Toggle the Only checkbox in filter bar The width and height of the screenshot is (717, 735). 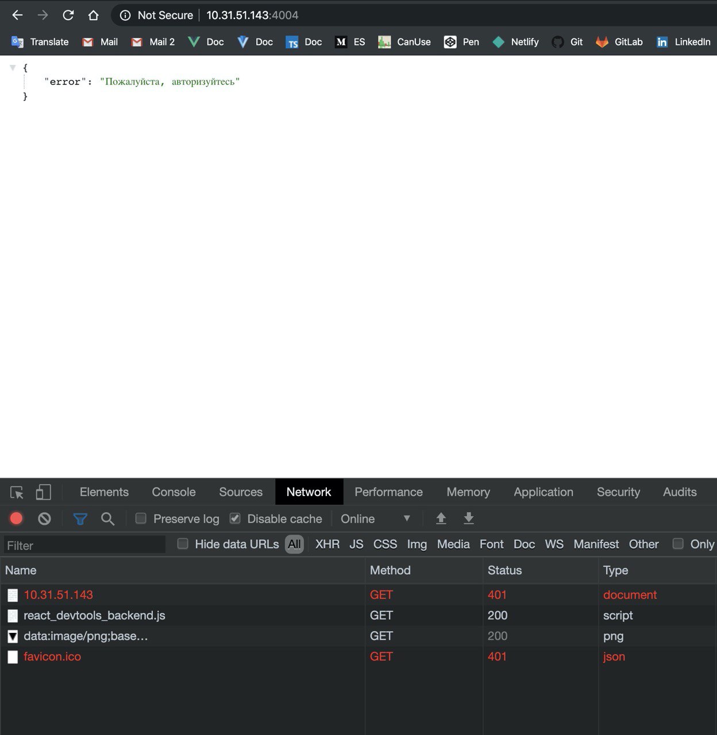pos(678,544)
